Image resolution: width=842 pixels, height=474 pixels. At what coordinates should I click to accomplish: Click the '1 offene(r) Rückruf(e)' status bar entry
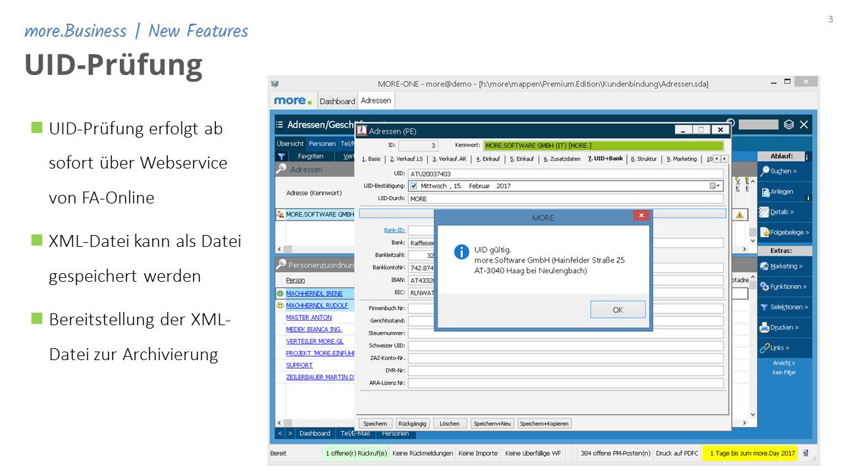pos(356,453)
